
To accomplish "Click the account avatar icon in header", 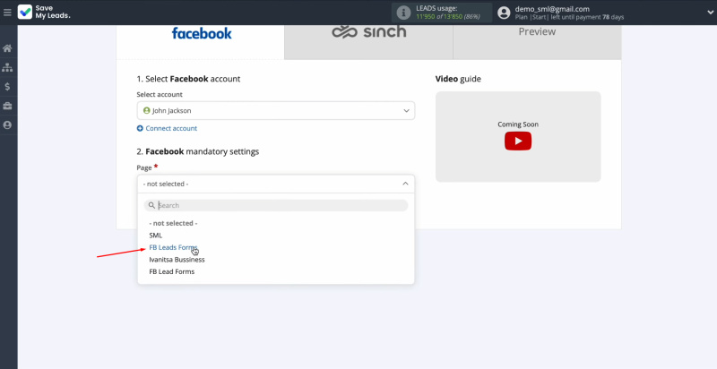I will click(x=504, y=13).
